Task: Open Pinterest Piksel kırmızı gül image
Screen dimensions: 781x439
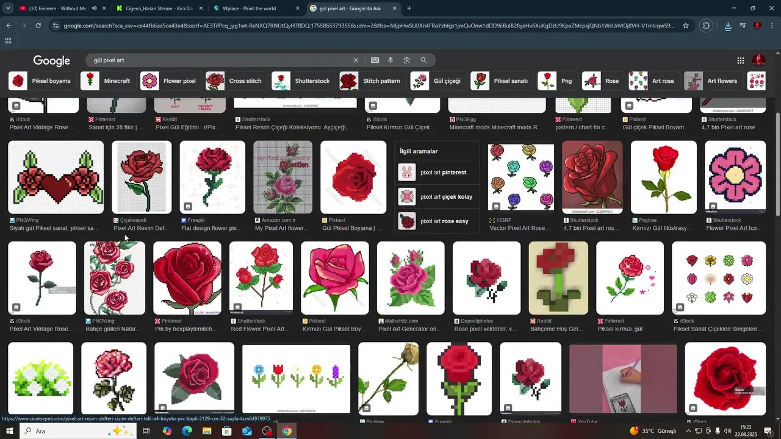Action: point(630,278)
